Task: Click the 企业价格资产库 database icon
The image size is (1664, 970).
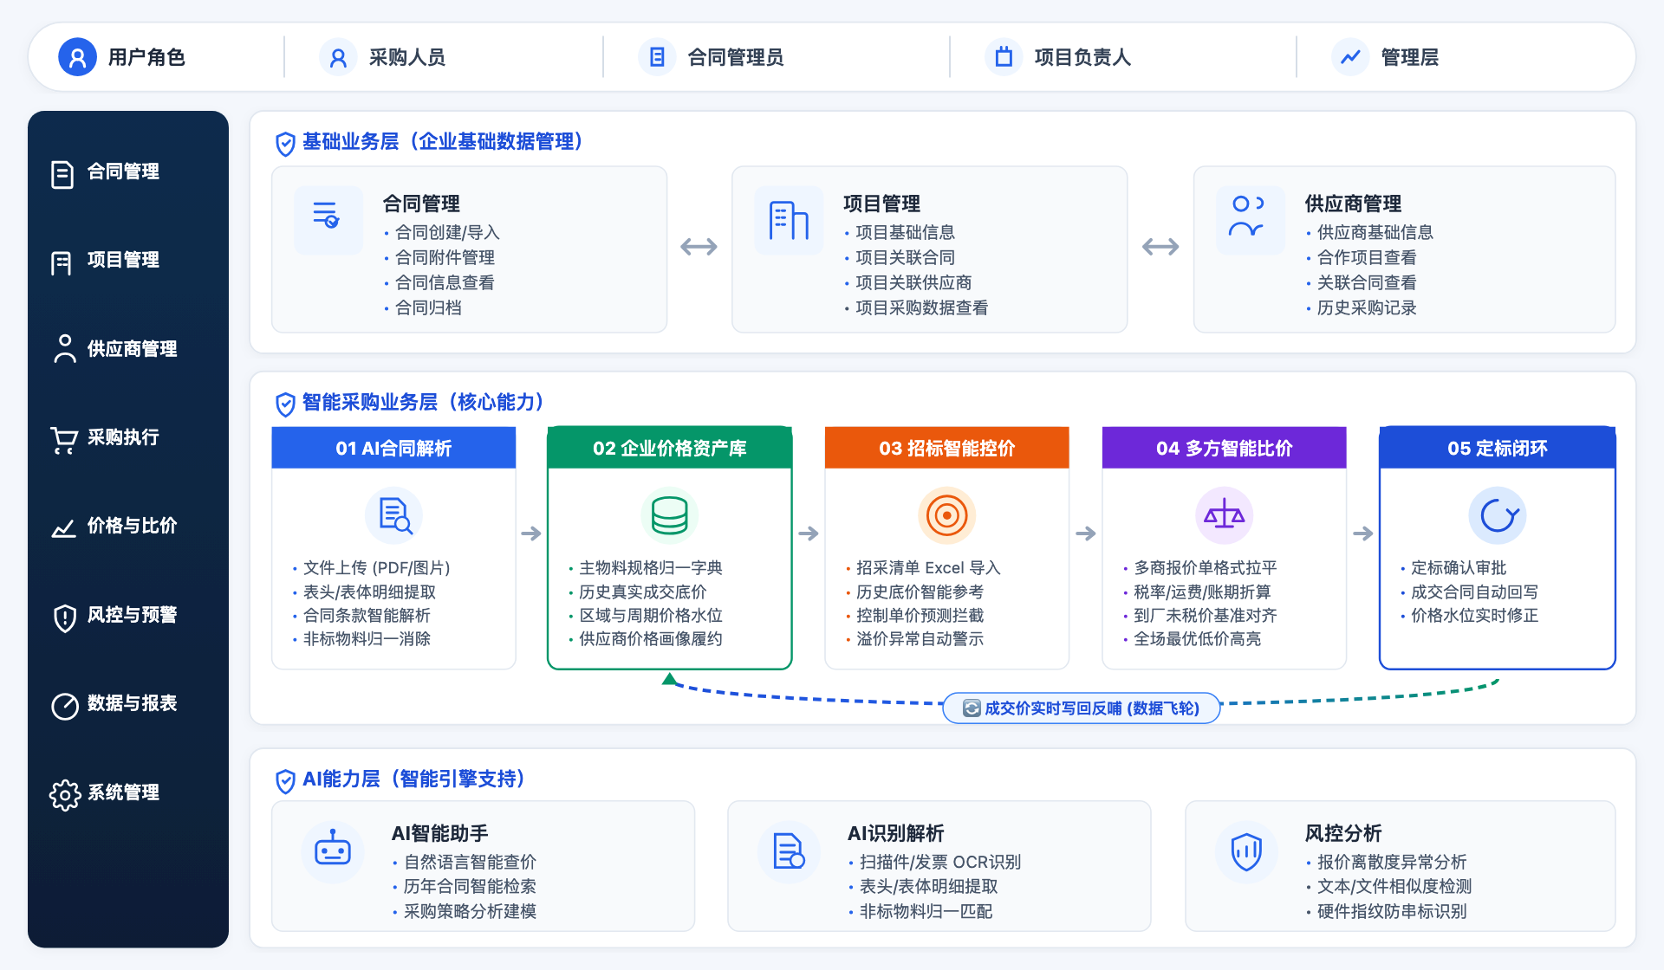Action: point(669,515)
